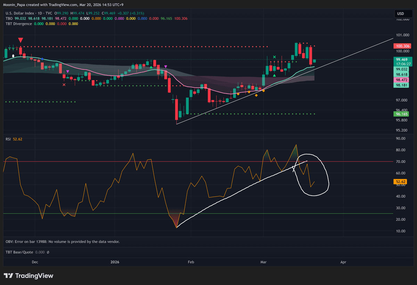Click the large red down-triangle marker on chart
417x285 pixels.
[x=21, y=40]
